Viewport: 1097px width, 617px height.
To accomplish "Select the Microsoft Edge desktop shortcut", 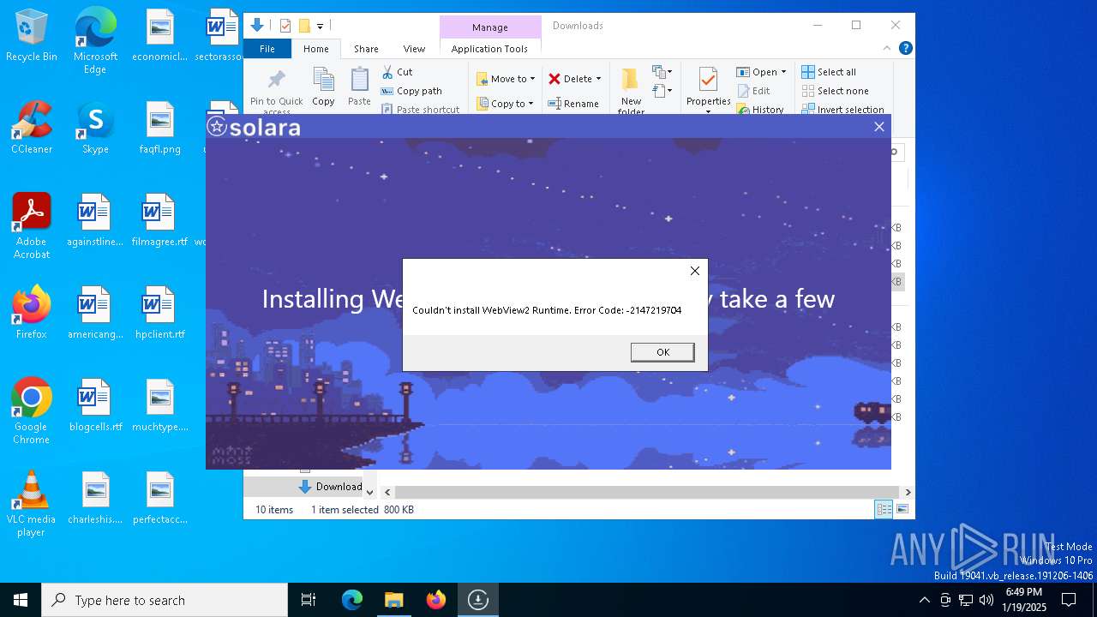I will (95, 41).
